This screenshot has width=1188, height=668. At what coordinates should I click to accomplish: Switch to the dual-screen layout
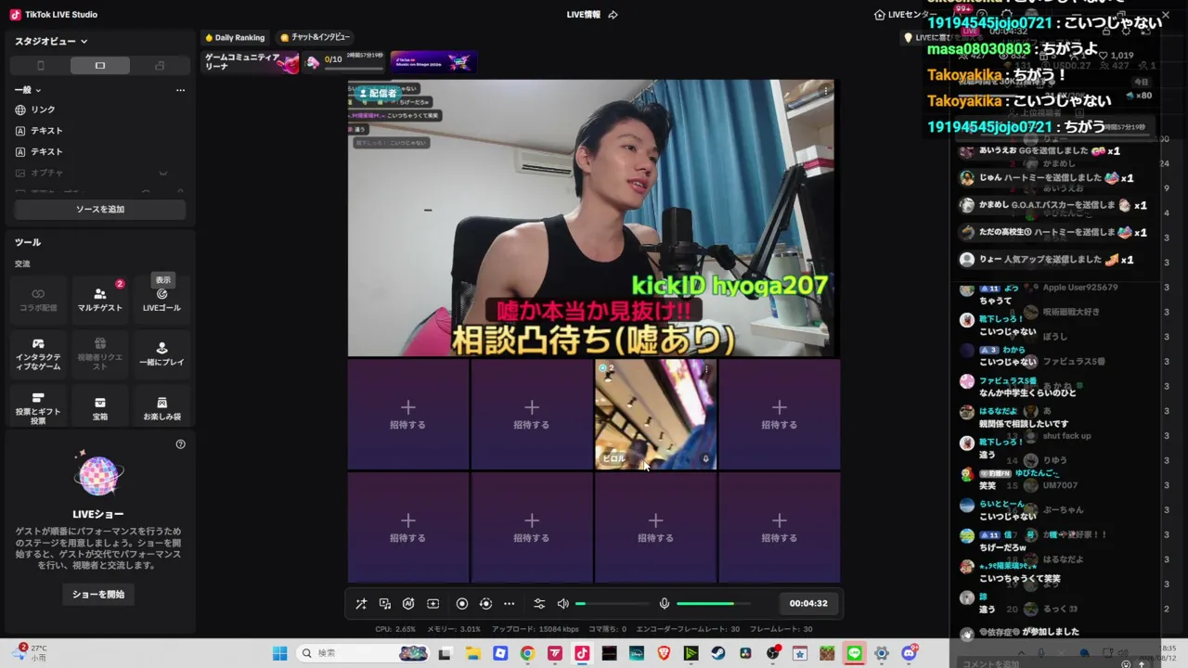tap(160, 66)
